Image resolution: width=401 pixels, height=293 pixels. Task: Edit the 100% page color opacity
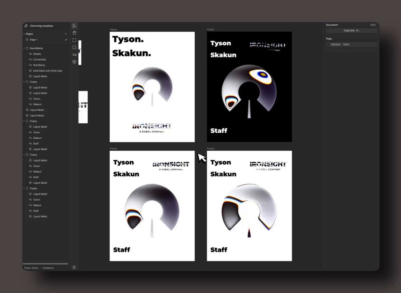pyautogui.click(x=346, y=44)
